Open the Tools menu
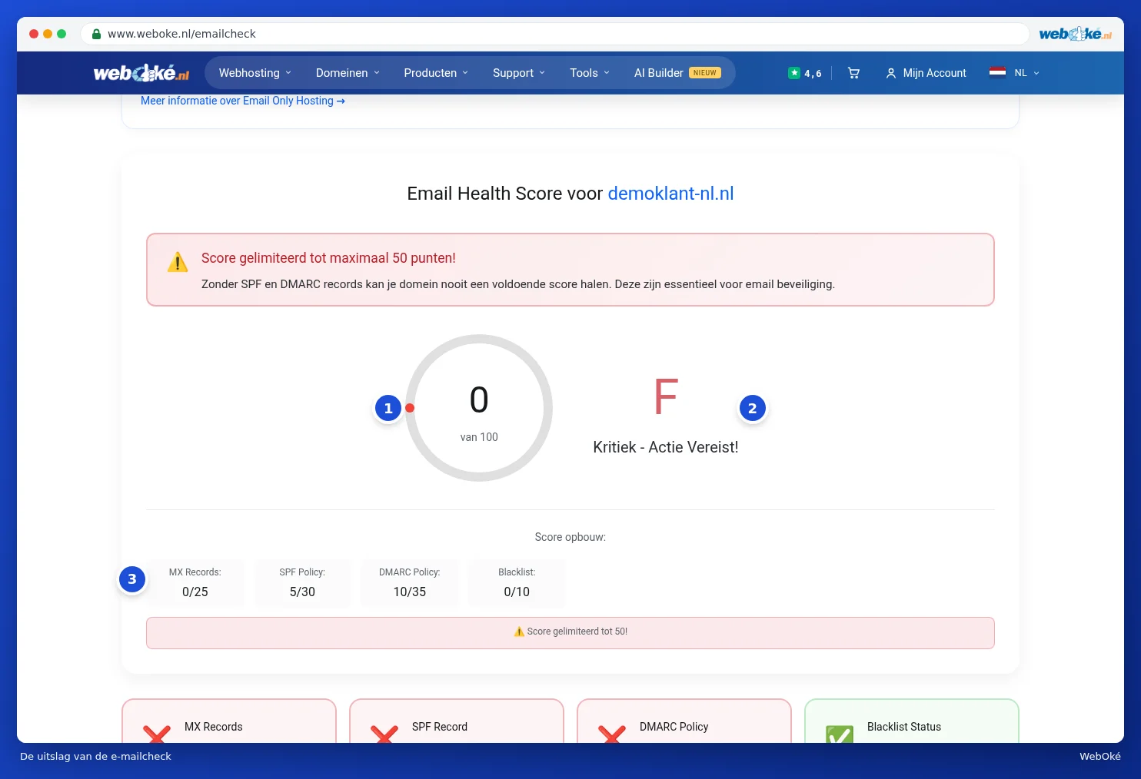 point(590,73)
